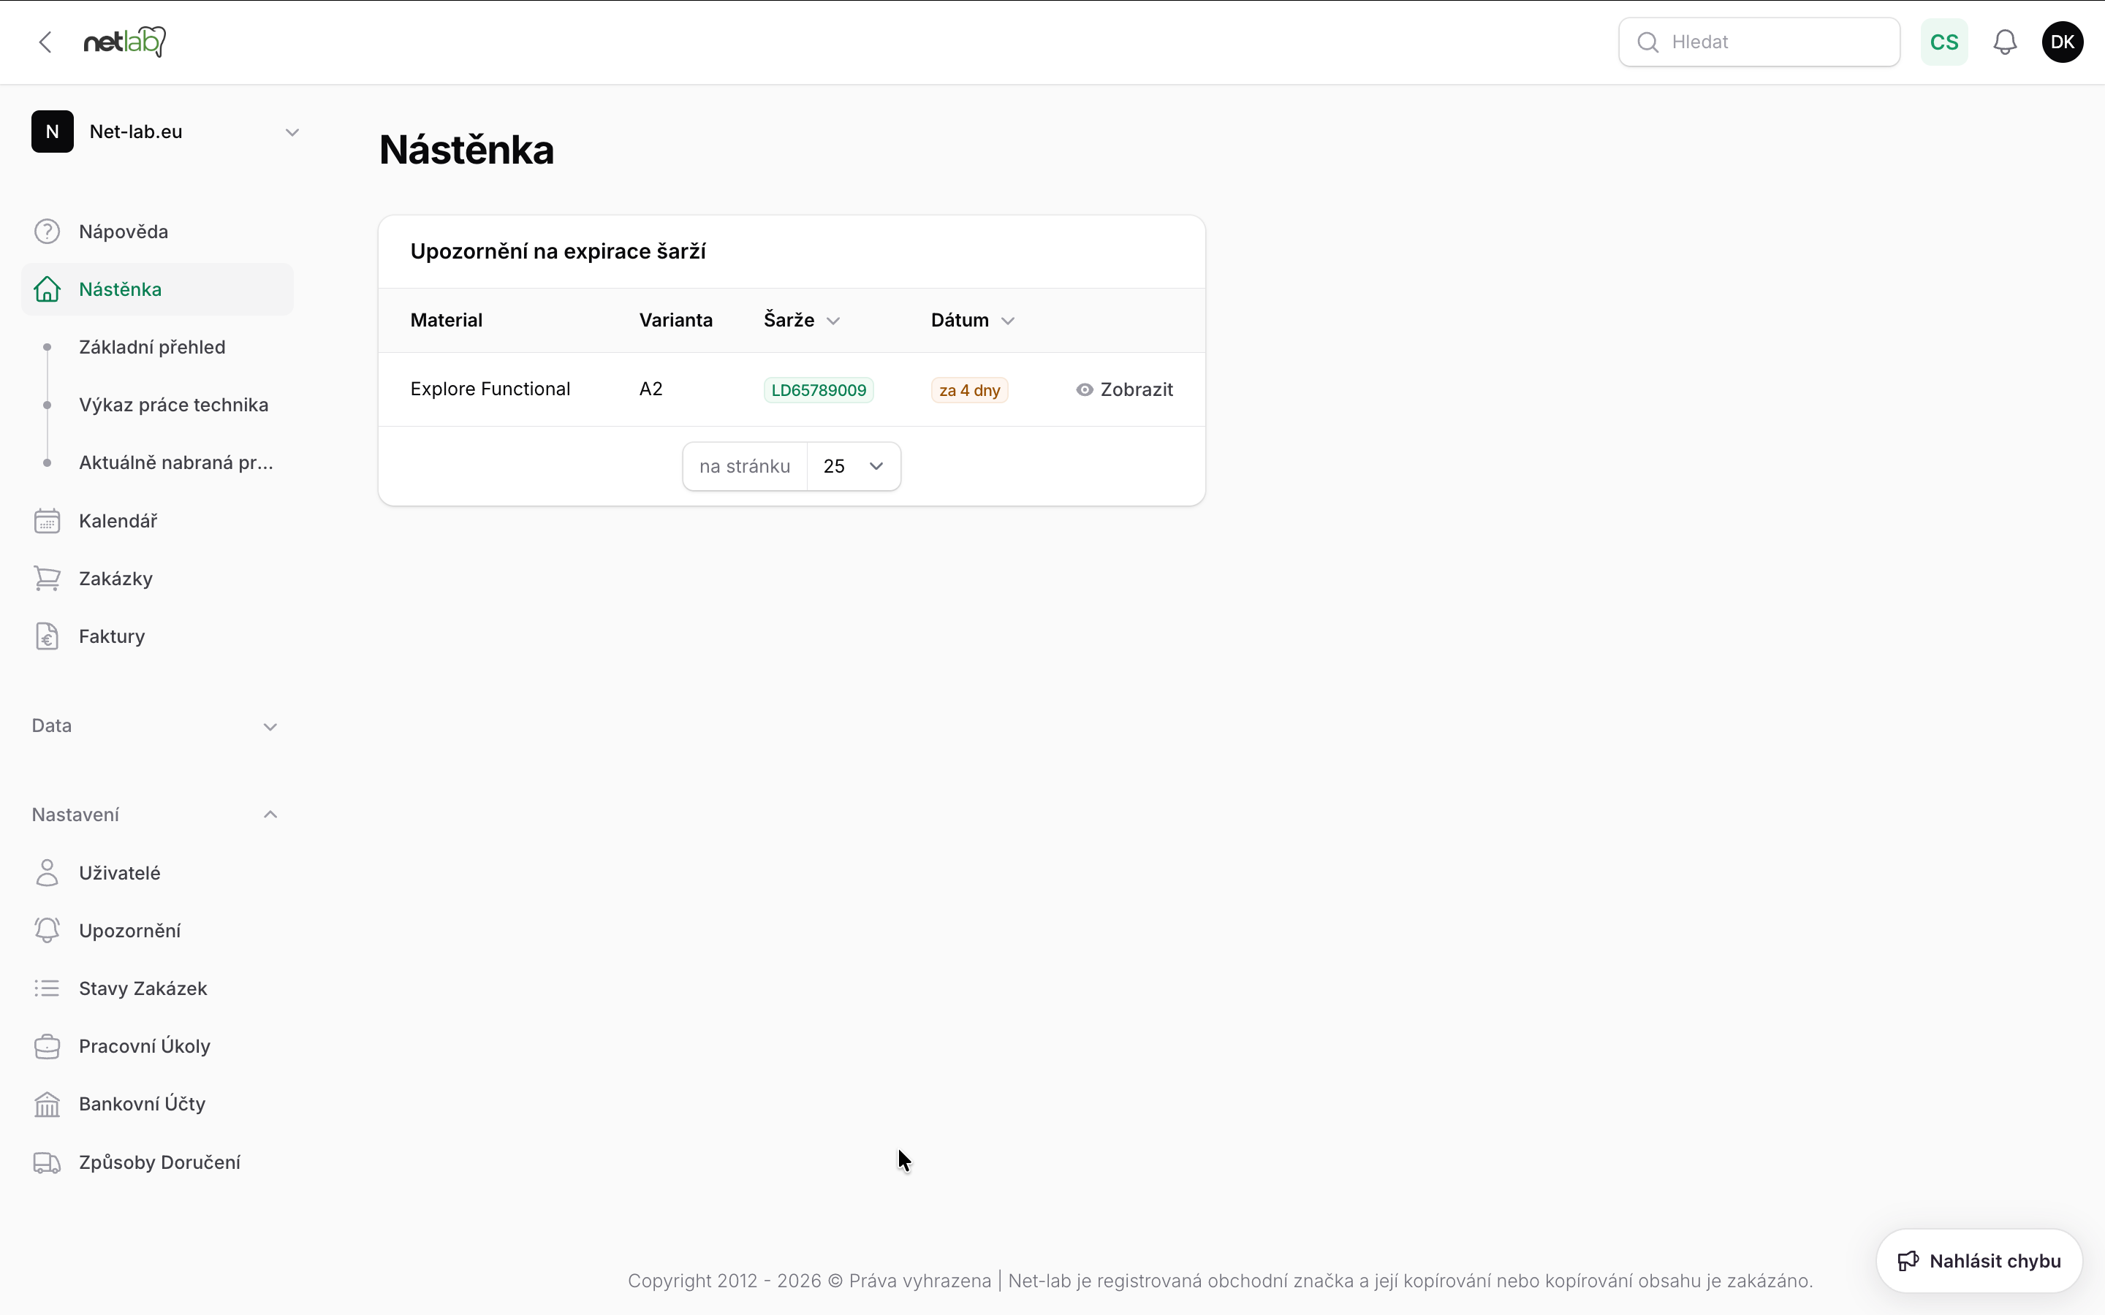Click the Upozornění bell icon in sidebar
Viewport: 2105px width, 1315px height.
click(x=47, y=931)
